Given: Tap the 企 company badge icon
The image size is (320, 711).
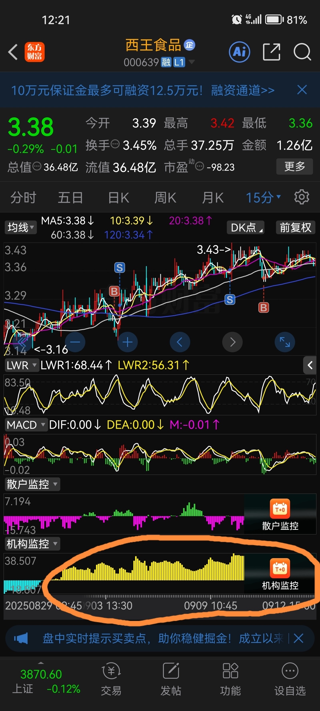Looking at the screenshot, I should click(x=189, y=45).
